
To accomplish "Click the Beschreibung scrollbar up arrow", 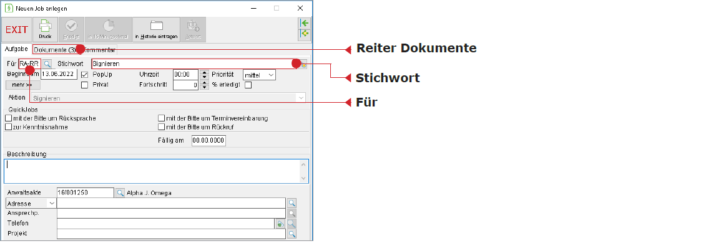I will 303,164.
